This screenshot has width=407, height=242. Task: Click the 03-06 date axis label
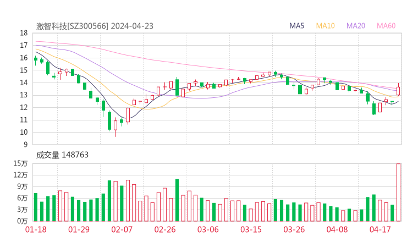click(x=208, y=229)
